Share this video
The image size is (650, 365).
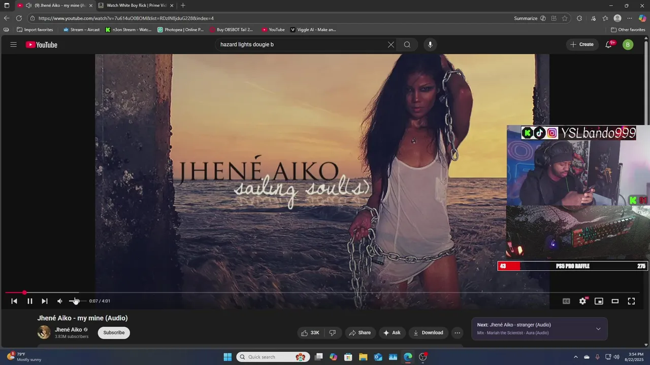tap(360, 333)
